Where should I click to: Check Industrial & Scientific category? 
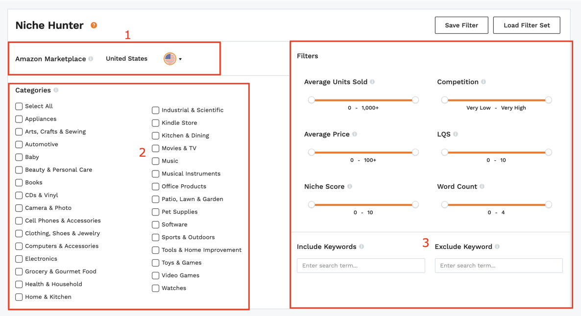point(156,110)
